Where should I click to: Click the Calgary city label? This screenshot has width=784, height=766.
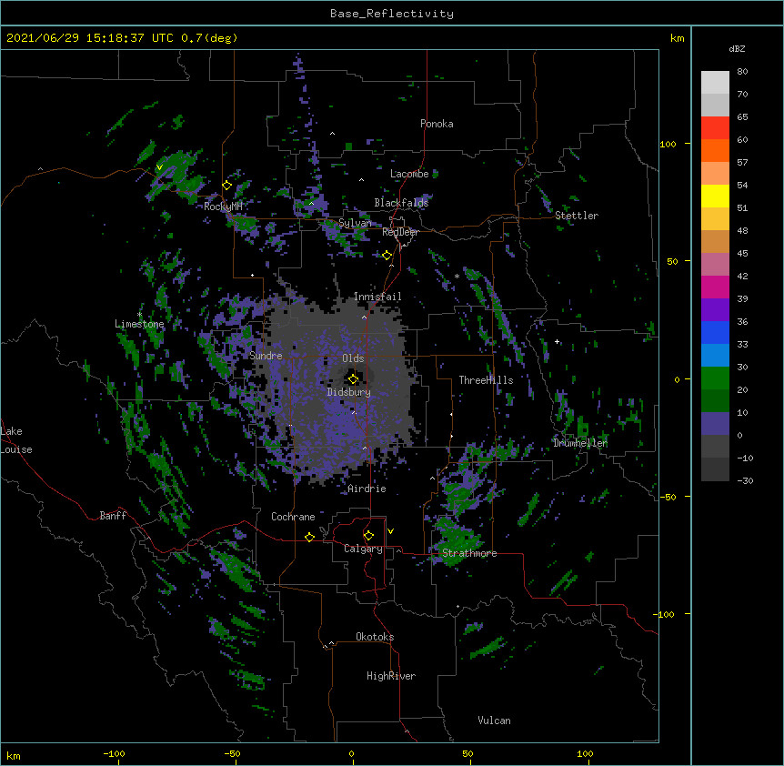point(363,549)
